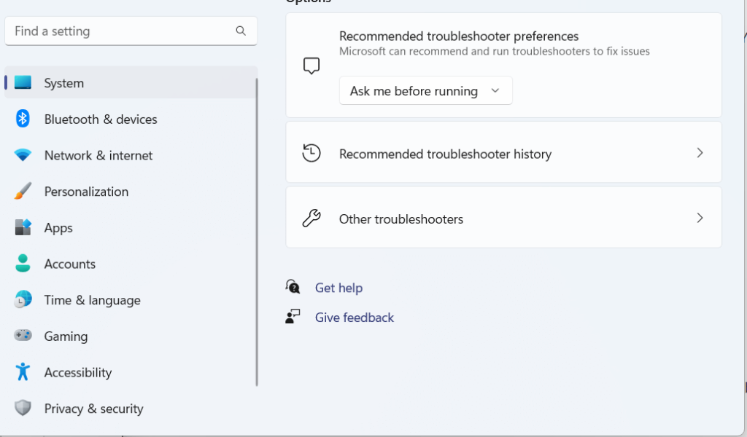Click the Gaming controller icon
The width and height of the screenshot is (747, 437).
click(x=23, y=335)
